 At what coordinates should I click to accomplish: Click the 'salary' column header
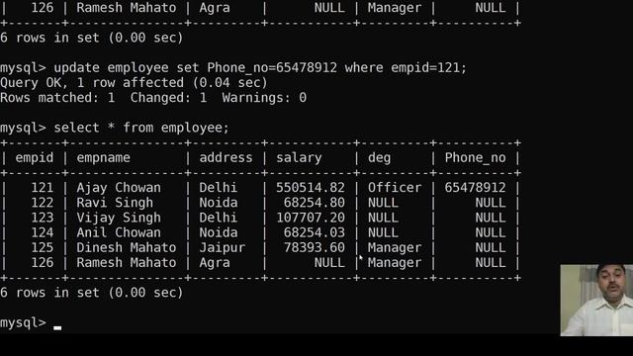pos(299,158)
